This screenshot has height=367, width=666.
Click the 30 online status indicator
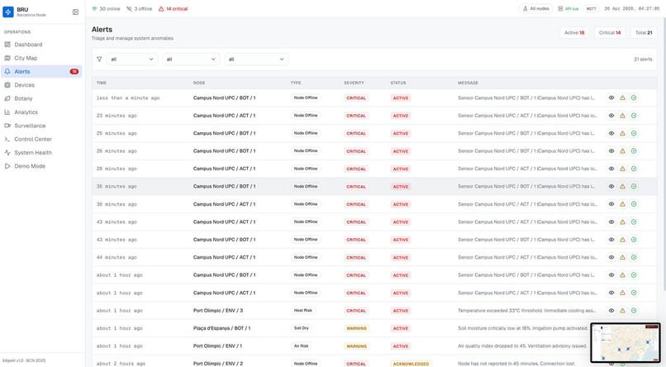pos(107,8)
